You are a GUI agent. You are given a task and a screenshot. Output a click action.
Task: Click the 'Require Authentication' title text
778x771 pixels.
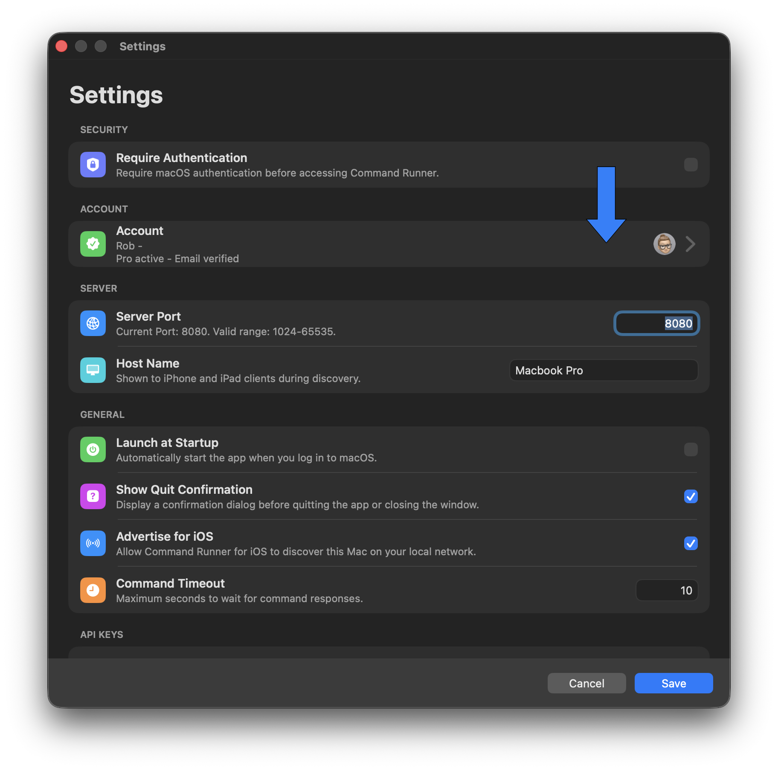pos(182,158)
